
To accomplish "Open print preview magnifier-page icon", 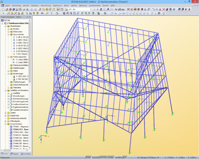I will tap(27, 9).
